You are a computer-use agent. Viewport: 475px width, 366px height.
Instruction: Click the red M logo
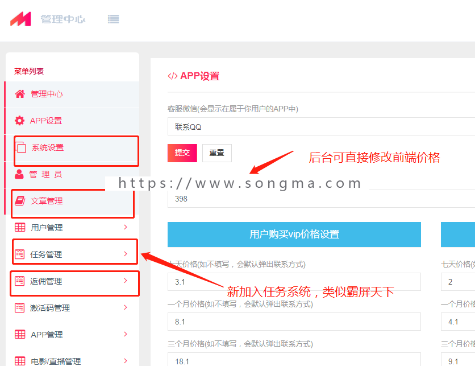pos(20,19)
